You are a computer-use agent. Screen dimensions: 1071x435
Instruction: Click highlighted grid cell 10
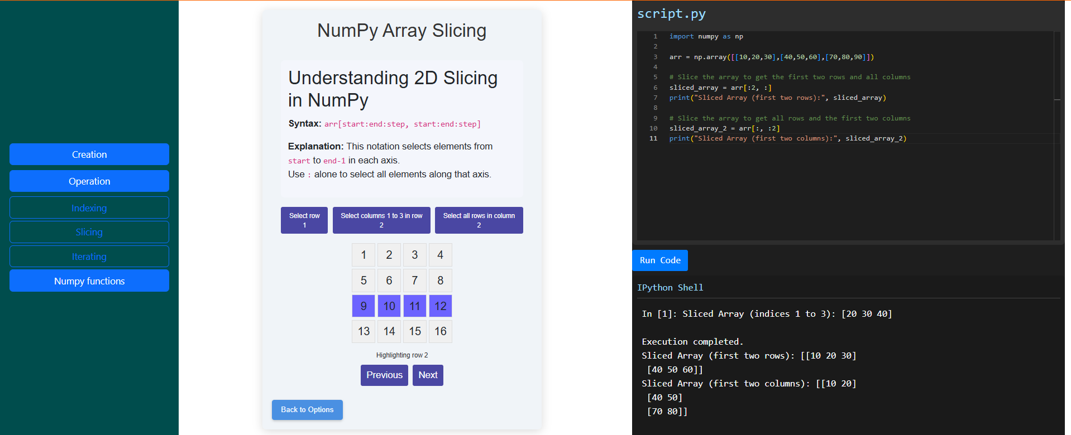point(389,306)
